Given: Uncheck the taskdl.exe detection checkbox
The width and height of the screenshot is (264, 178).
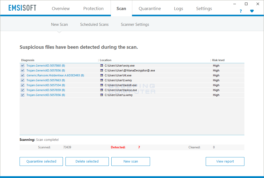Looking at the screenshot, I should pos(23,85).
